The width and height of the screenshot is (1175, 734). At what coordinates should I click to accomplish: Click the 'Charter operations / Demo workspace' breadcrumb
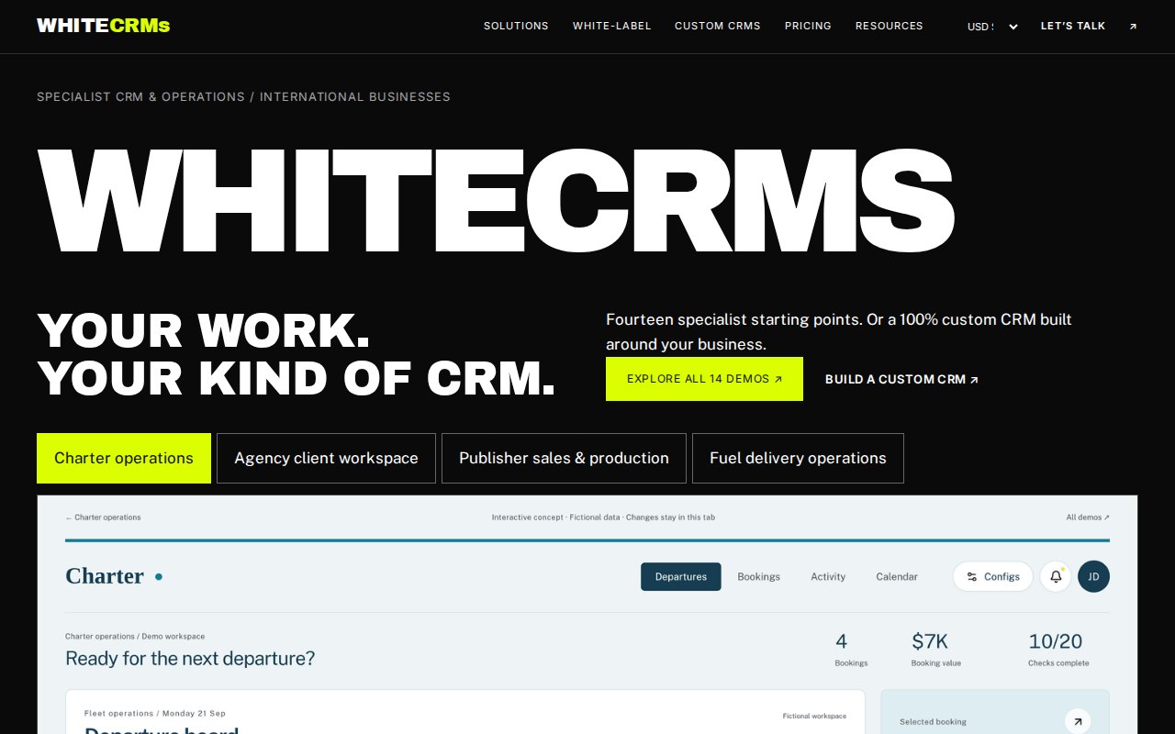(135, 636)
